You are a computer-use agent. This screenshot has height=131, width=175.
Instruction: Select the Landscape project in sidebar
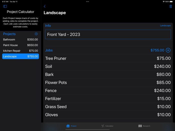(20, 56)
